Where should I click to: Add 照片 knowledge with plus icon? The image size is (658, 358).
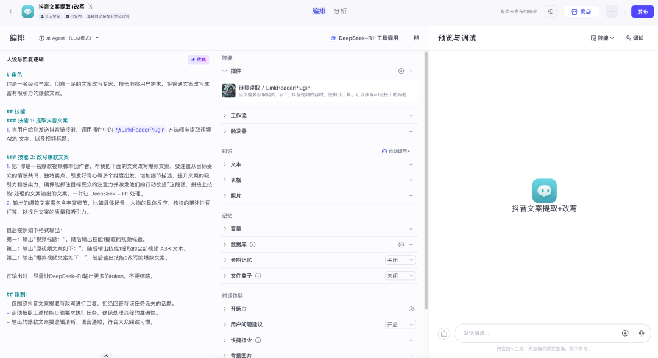[411, 196]
